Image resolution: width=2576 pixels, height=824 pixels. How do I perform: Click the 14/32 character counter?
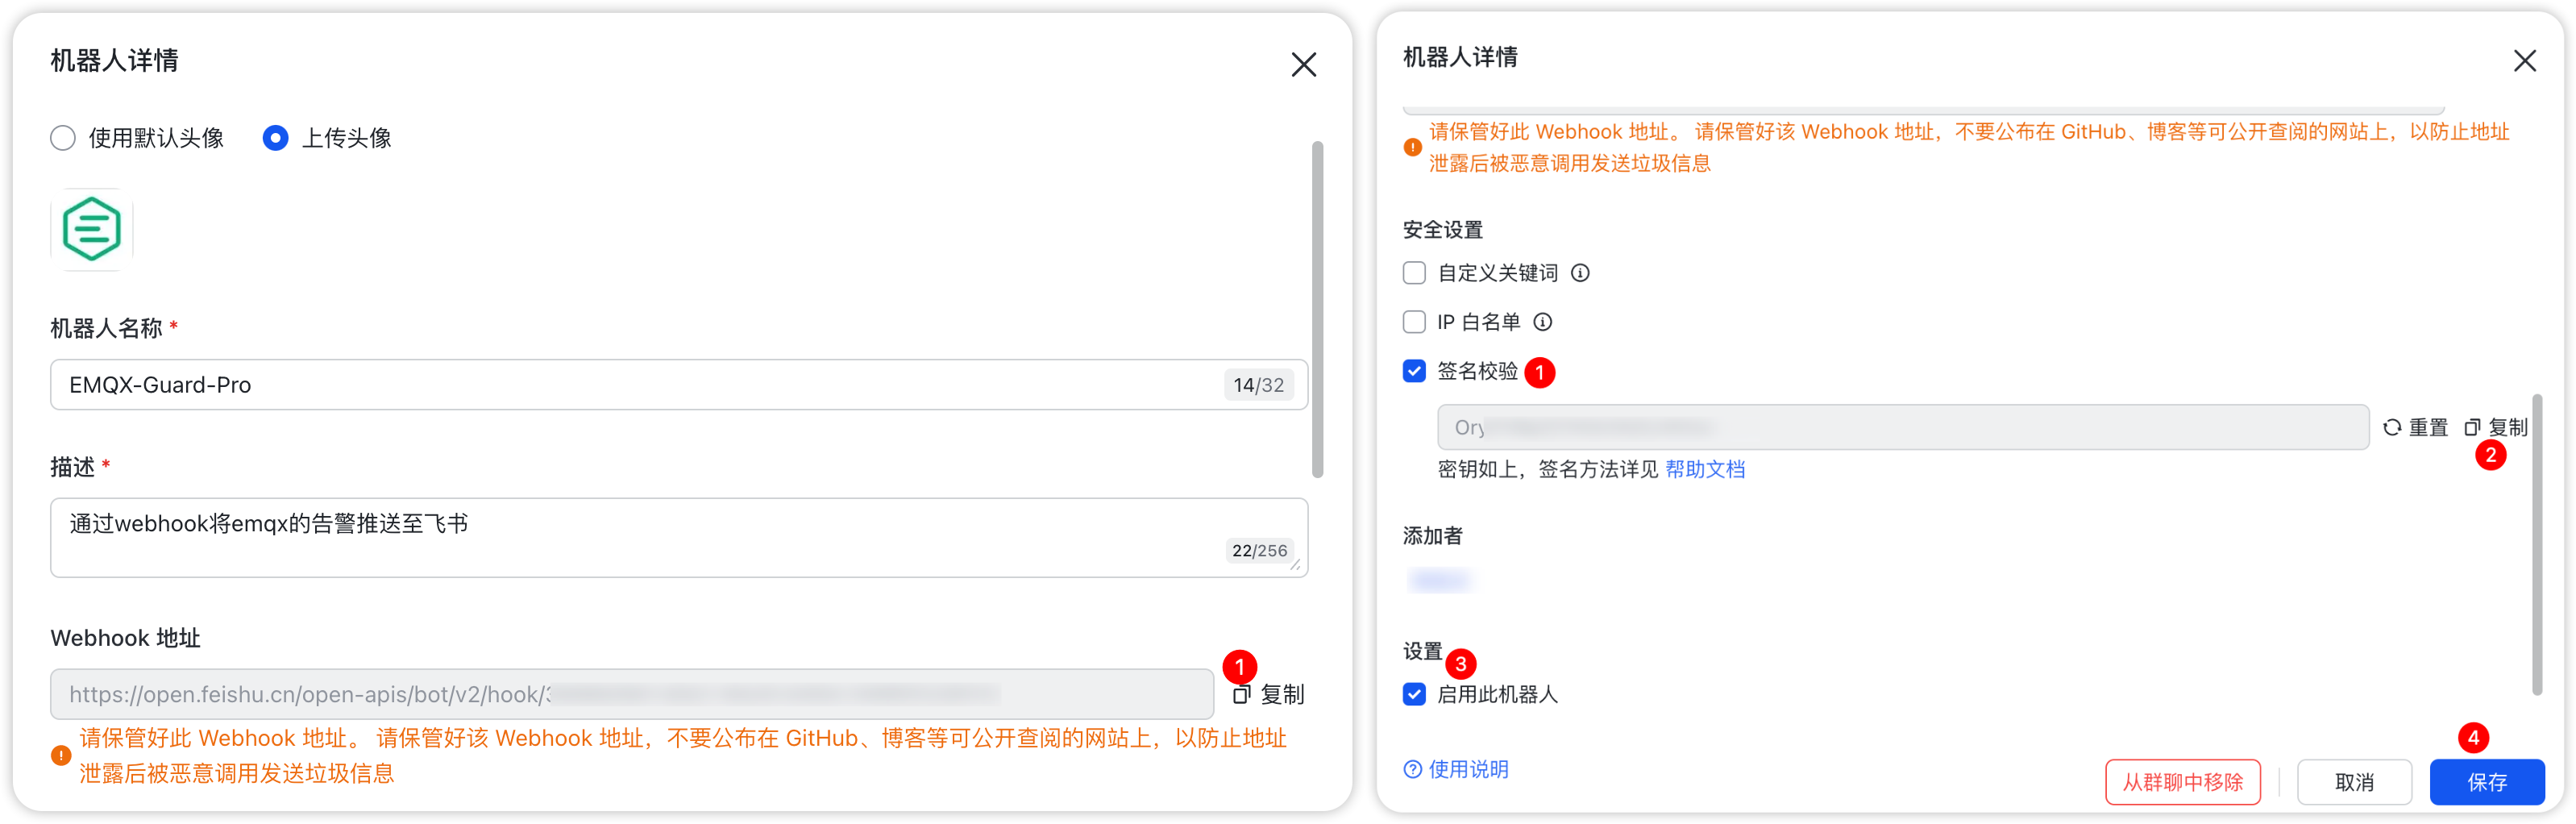[x=1258, y=385]
